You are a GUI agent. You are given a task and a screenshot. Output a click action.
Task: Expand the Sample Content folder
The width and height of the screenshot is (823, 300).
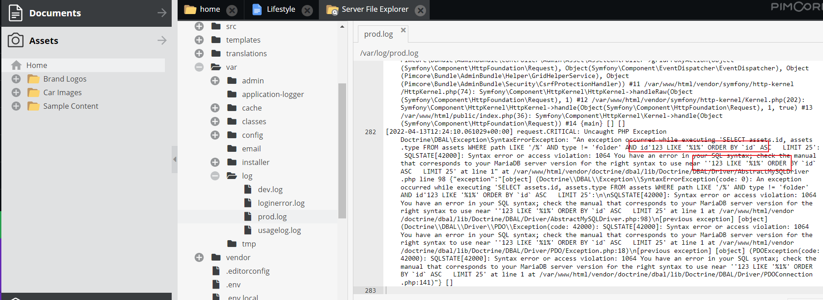coord(16,106)
